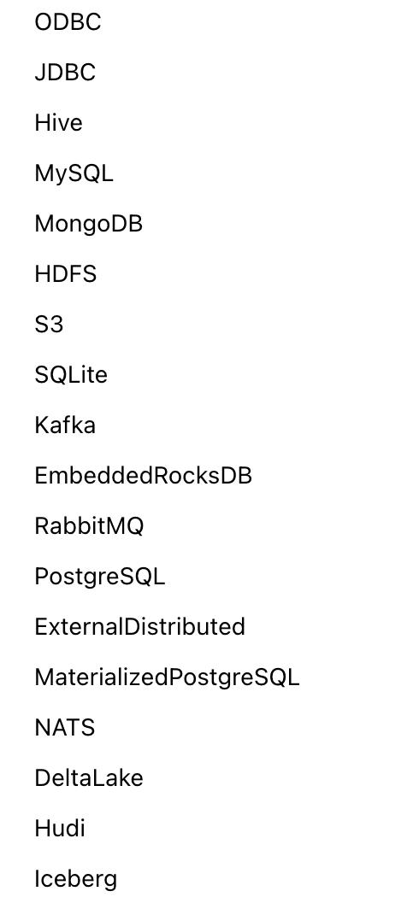This screenshot has height=897, width=419.
Task: Open the DeltaLake item
Action: click(89, 777)
